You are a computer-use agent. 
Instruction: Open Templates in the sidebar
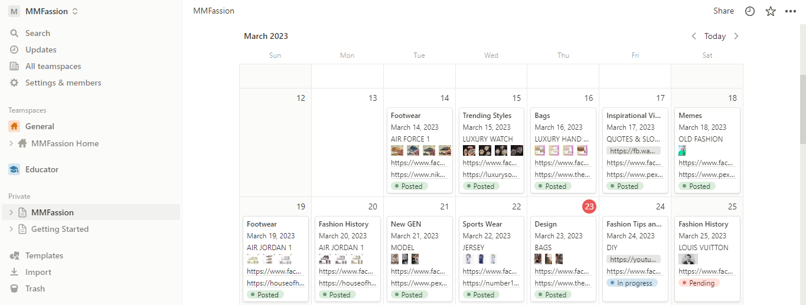click(x=44, y=256)
